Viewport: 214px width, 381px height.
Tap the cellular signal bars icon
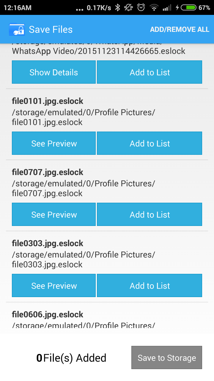coord(167,8)
